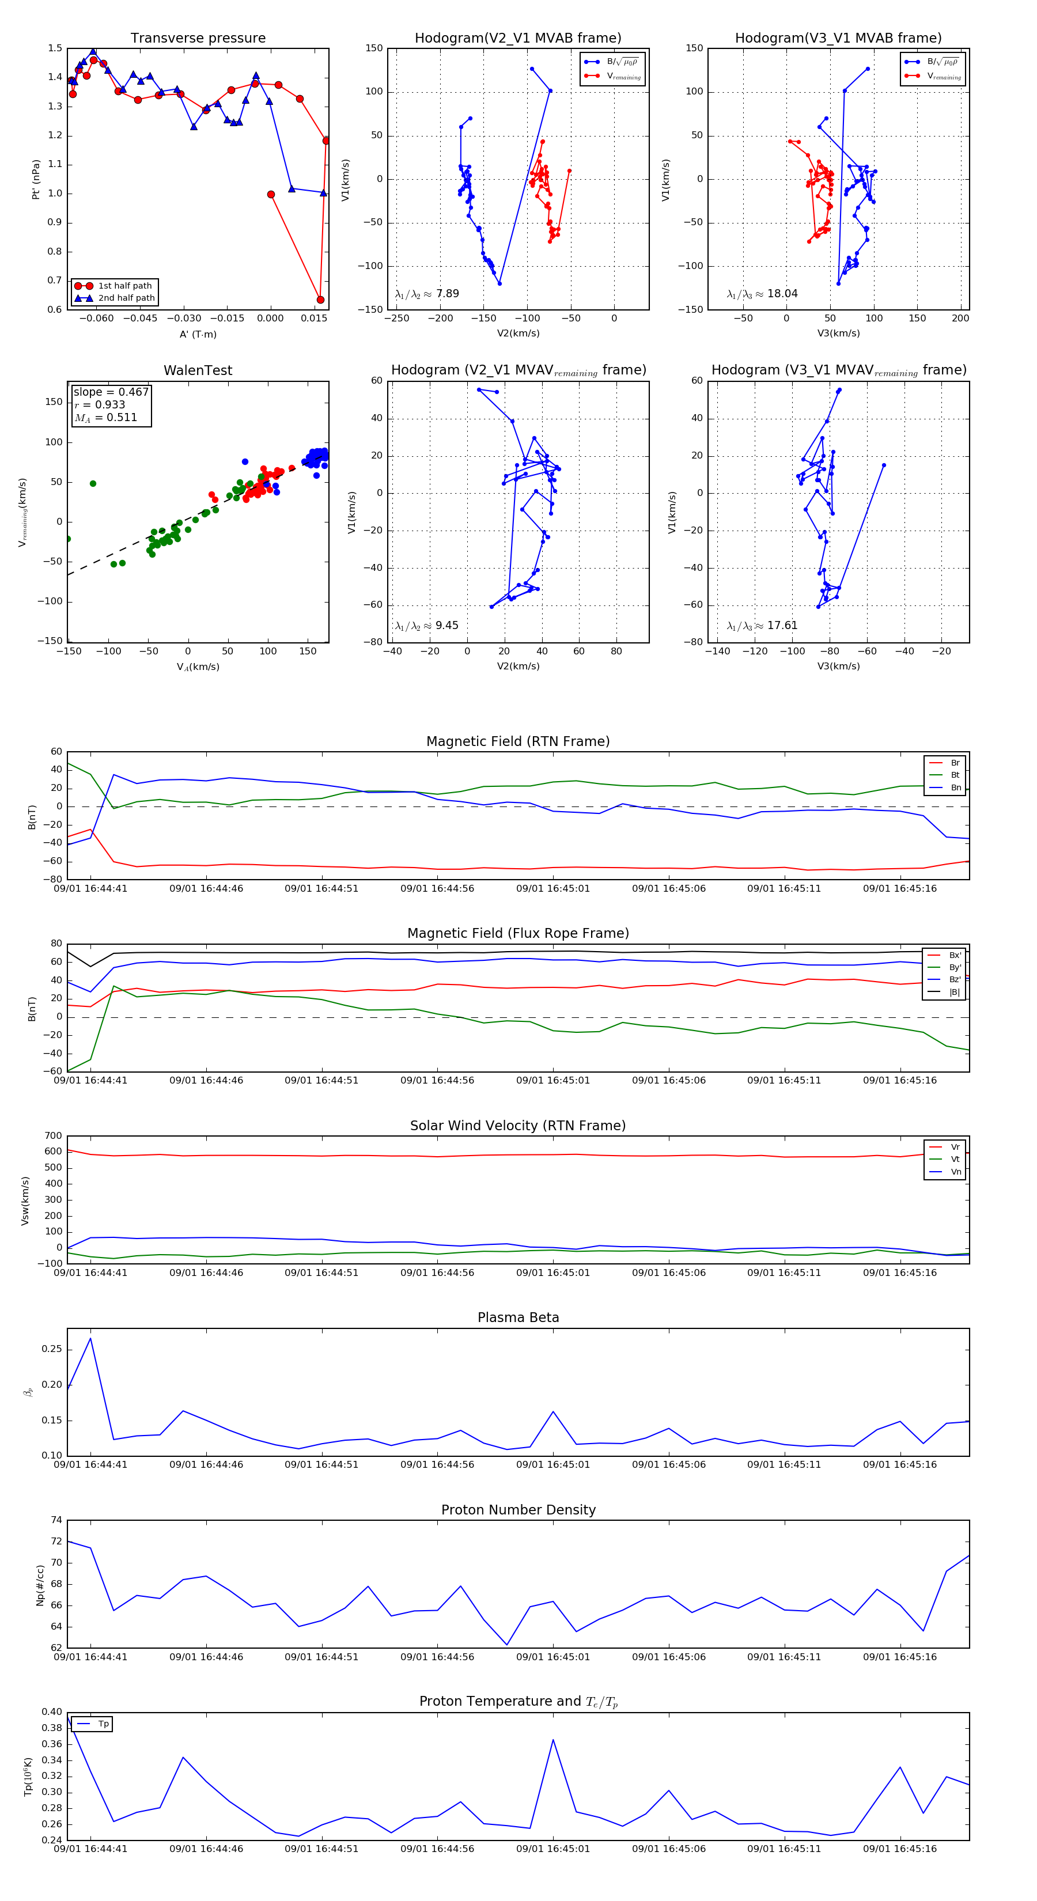Click the 'Hodogram(V3_V1 MVAB frame)' title
Image resolution: width=1037 pixels, height=1901 pixels.
[838, 39]
